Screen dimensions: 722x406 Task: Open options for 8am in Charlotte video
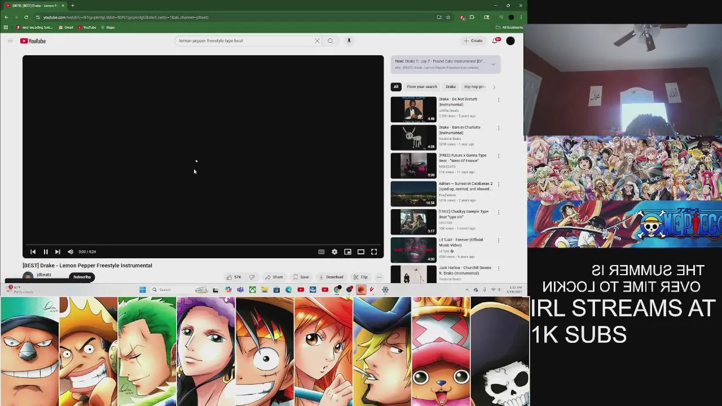499,128
